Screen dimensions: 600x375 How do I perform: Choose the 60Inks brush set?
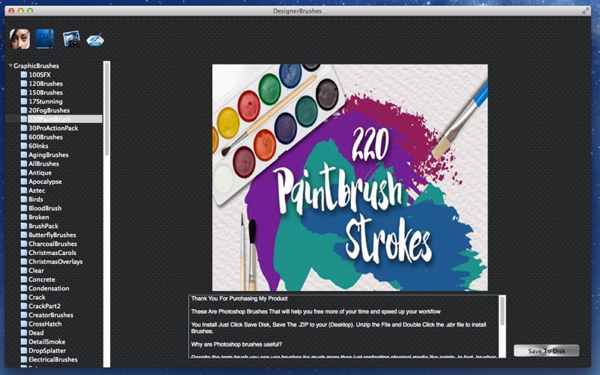point(38,145)
